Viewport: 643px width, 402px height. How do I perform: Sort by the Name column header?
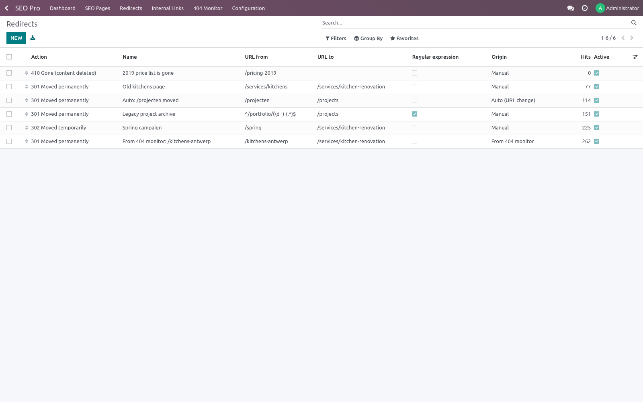(129, 57)
